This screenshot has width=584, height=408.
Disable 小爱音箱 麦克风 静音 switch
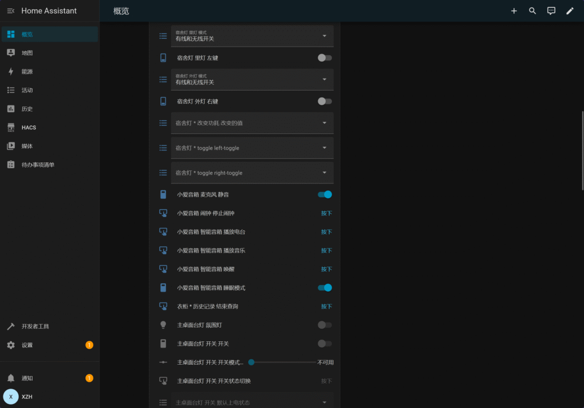point(325,195)
